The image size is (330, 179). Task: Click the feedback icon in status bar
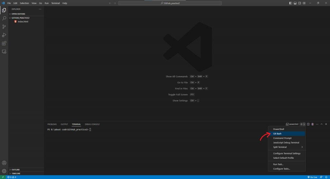pyautogui.click(x=321, y=177)
